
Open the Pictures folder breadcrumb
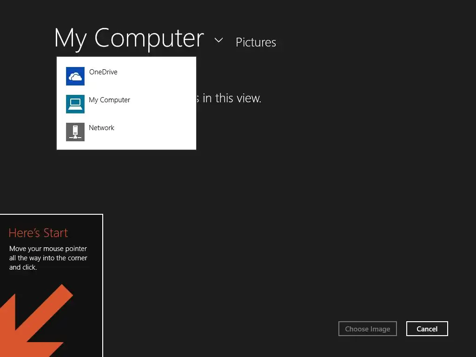click(256, 42)
